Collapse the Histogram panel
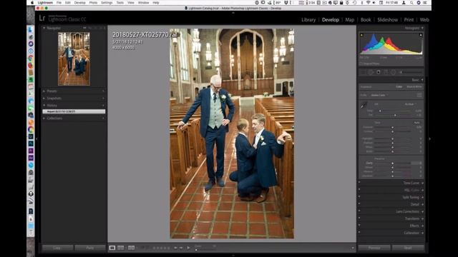This screenshot has width=458, height=257. [422, 29]
